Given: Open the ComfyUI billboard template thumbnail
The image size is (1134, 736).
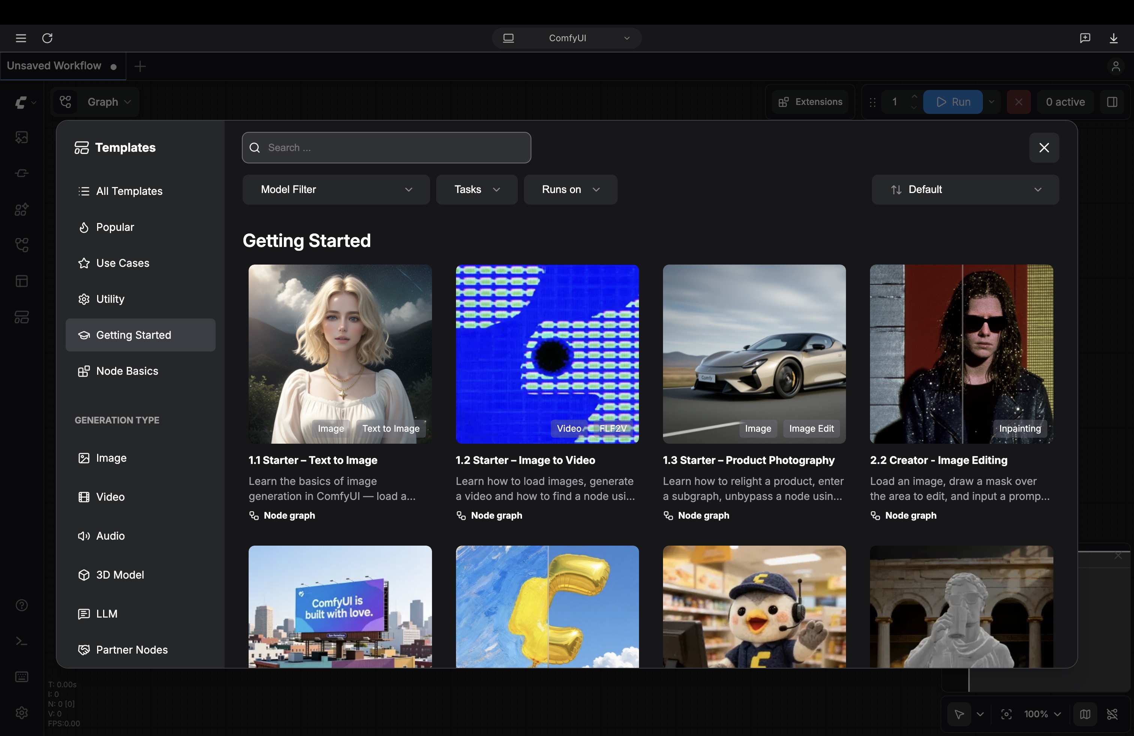Looking at the screenshot, I should (340, 606).
